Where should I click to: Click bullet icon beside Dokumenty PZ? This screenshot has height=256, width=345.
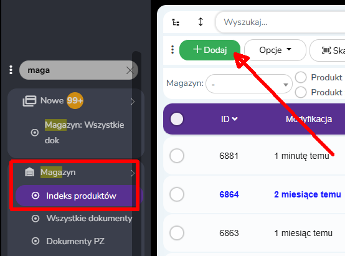(x=35, y=241)
